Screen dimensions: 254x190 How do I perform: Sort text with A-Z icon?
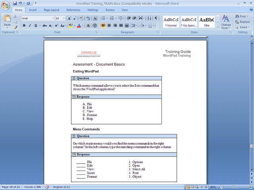pos(149,18)
